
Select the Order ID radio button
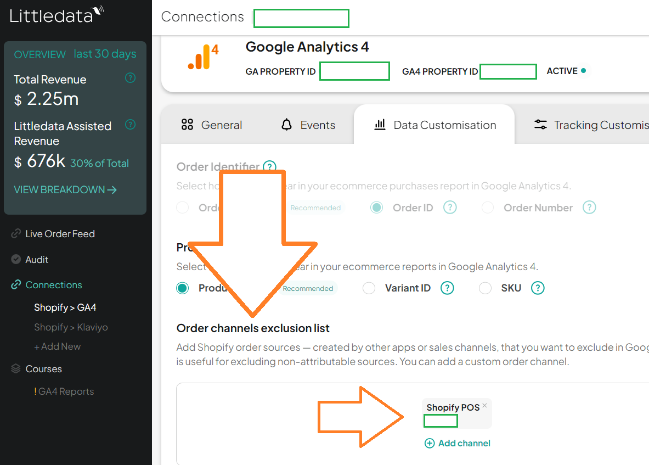[377, 208]
